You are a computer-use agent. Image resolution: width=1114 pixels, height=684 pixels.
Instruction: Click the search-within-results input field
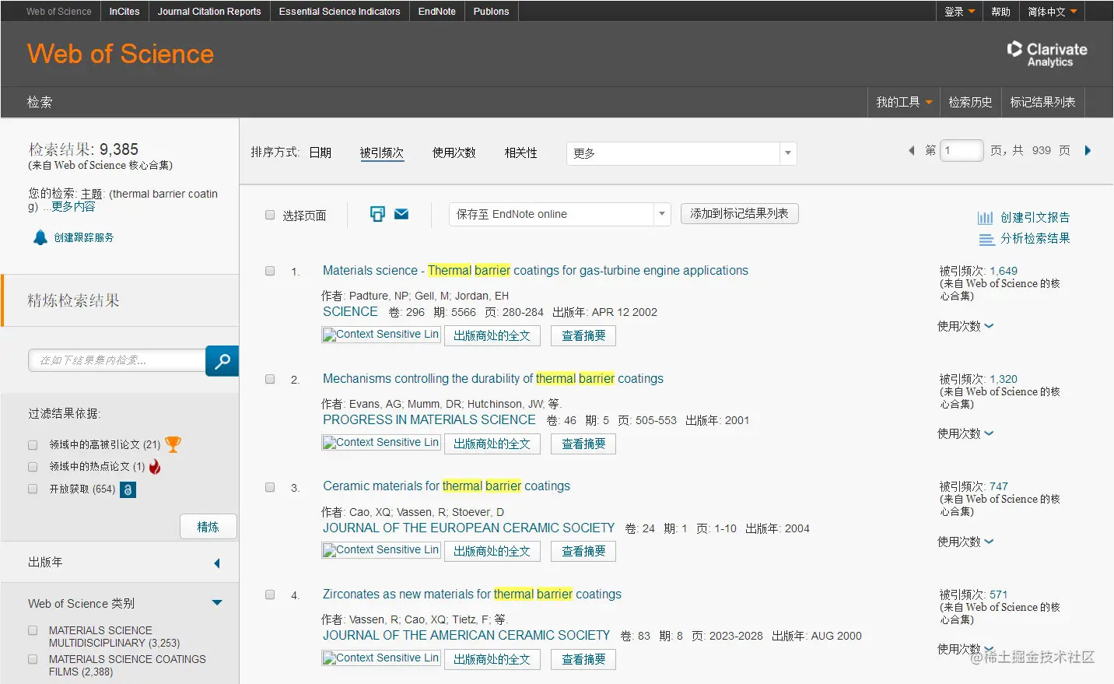point(117,360)
